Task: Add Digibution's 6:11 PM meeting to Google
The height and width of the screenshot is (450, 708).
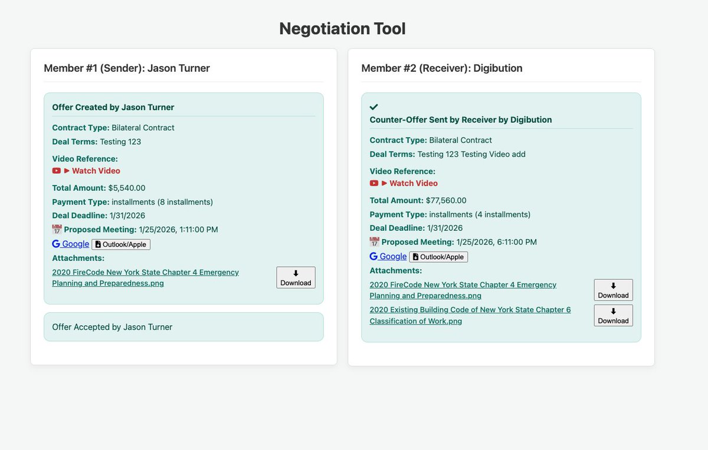Action: 388,256
